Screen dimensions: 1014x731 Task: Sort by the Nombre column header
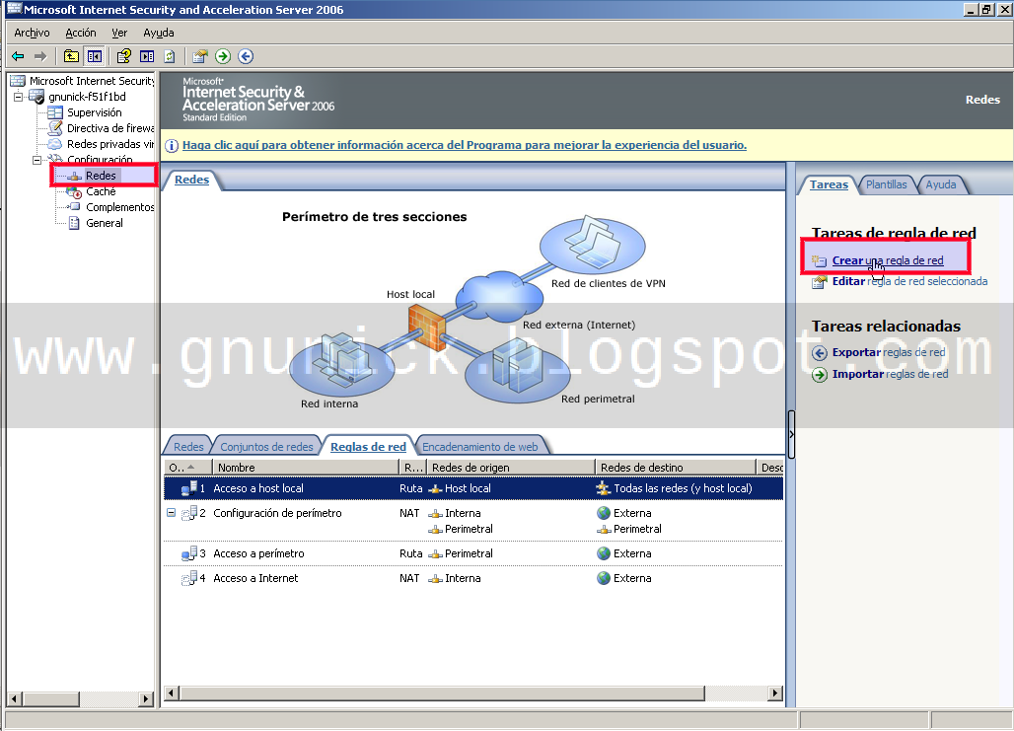tap(306, 467)
